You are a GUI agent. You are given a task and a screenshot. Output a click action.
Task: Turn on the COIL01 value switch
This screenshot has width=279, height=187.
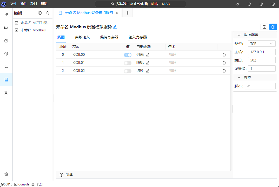(128, 63)
